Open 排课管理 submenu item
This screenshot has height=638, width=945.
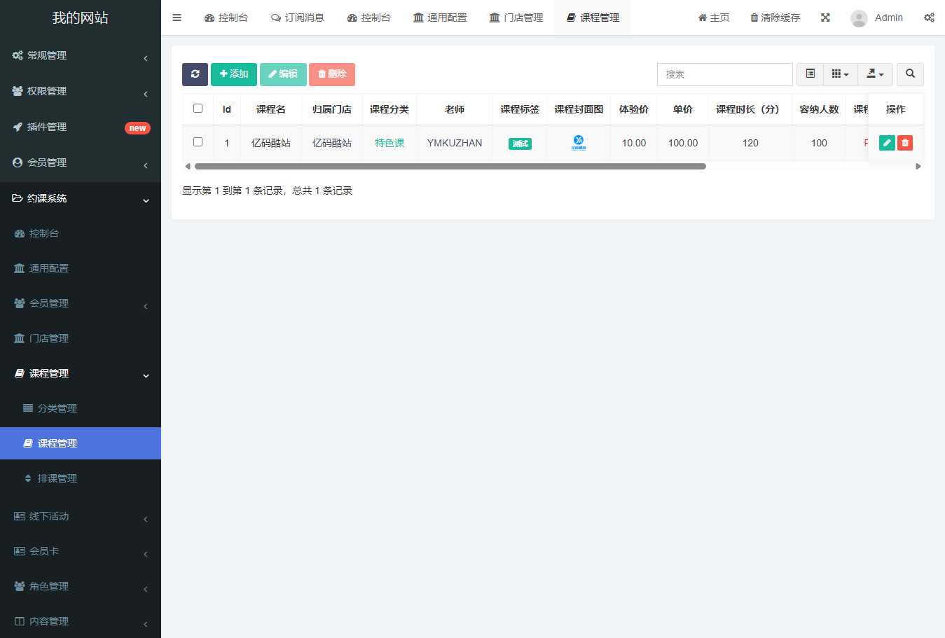click(x=81, y=478)
